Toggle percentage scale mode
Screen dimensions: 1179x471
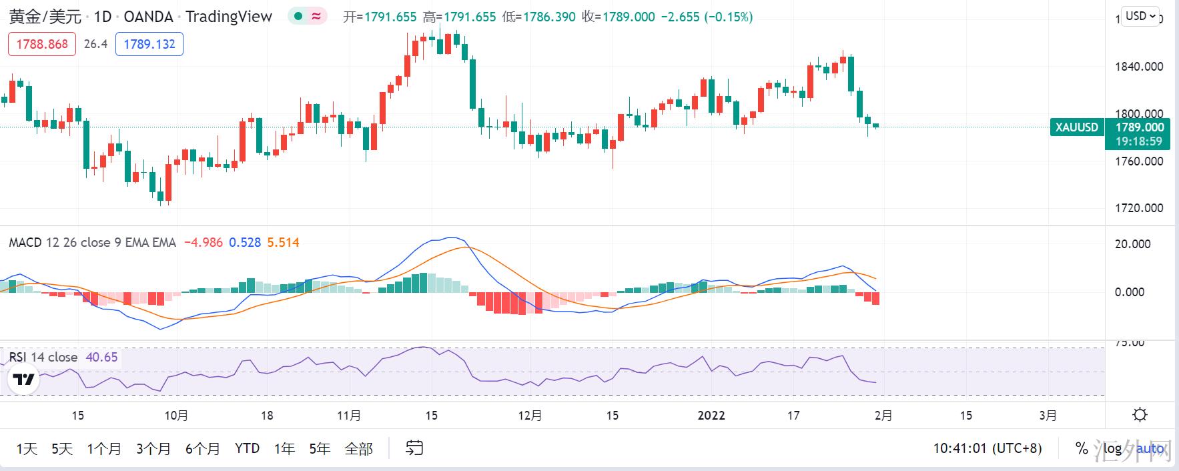[1082, 448]
